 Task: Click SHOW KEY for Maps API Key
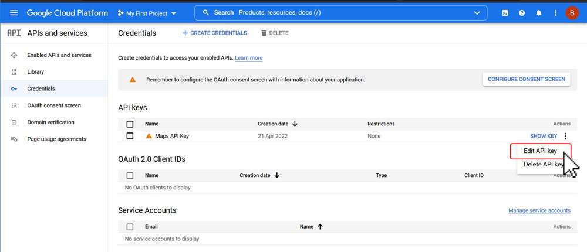click(x=544, y=136)
